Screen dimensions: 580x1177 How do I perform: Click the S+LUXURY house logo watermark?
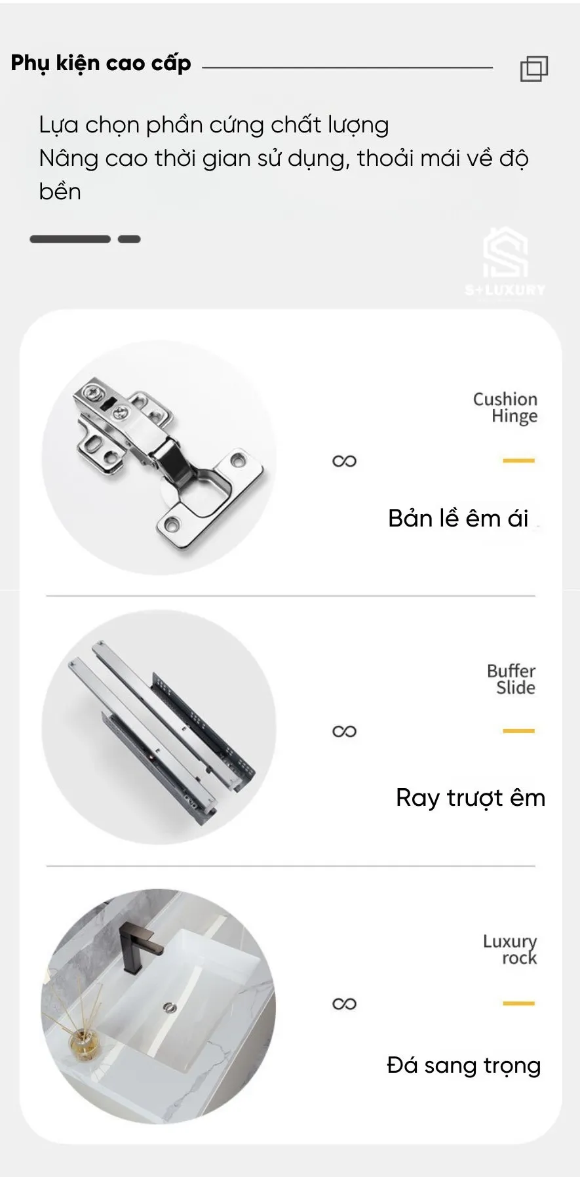point(505,262)
